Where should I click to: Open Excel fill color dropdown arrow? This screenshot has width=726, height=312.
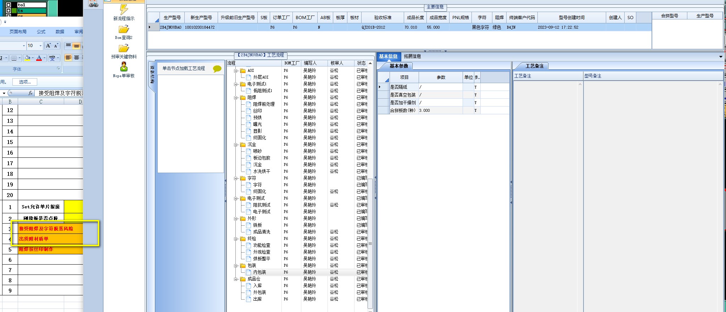pos(33,58)
